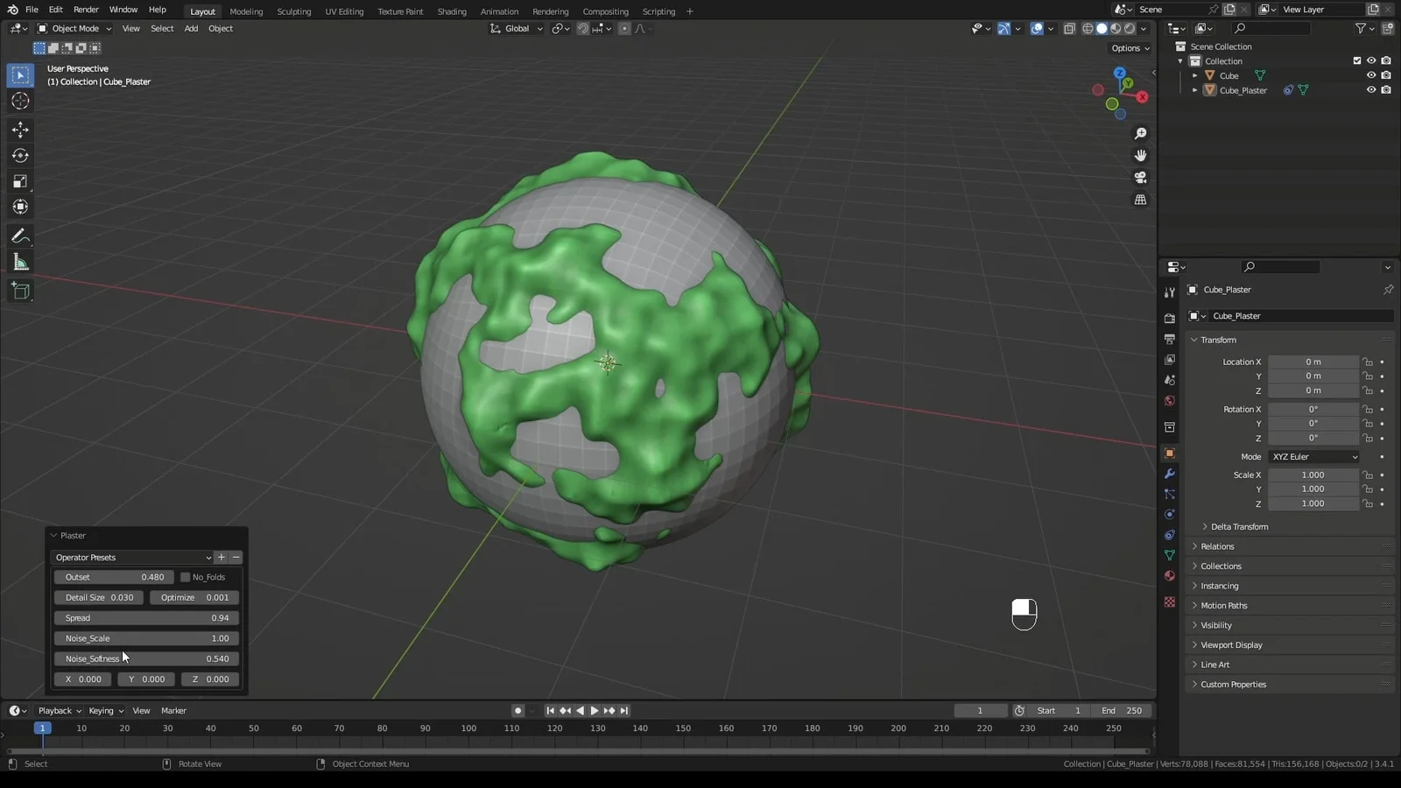Click the Options button in viewport

1129,48
